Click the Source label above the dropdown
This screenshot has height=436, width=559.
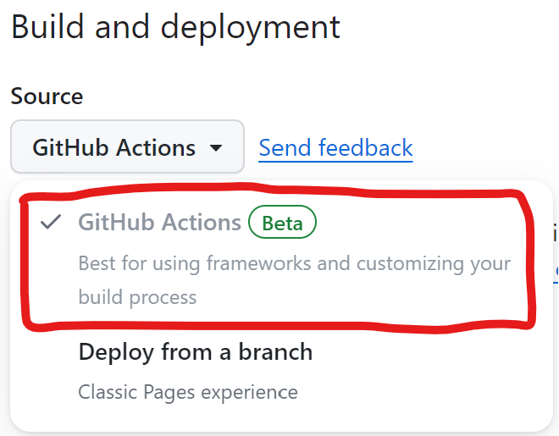pyautogui.click(x=47, y=97)
